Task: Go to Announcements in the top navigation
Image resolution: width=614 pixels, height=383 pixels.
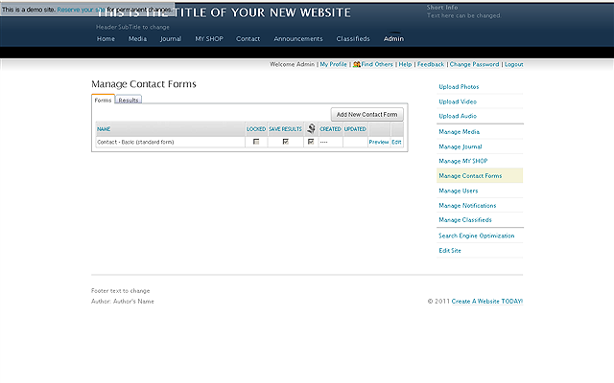Action: (x=298, y=39)
